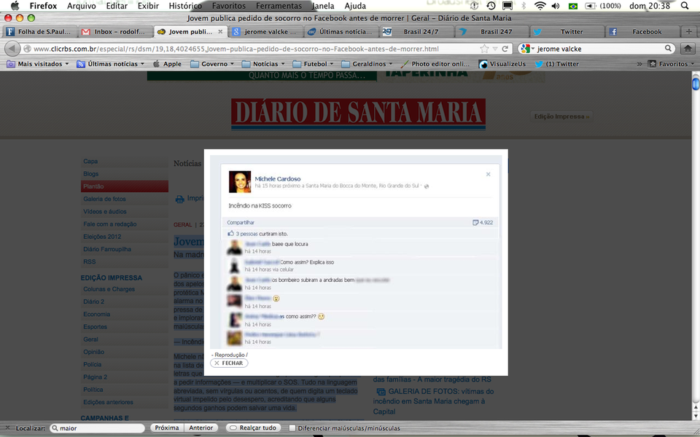Open Galeria de fotos sidebar link

[104, 199]
